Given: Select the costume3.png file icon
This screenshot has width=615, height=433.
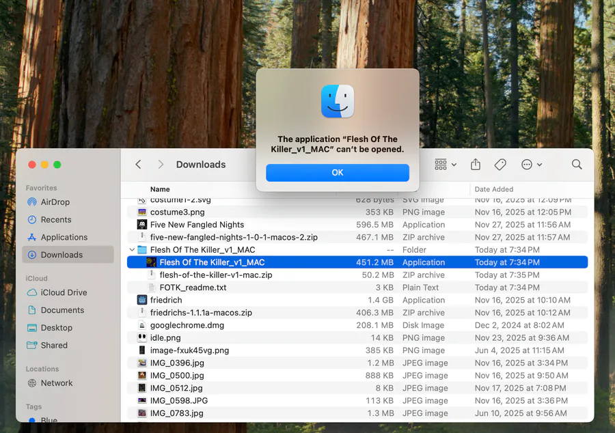Looking at the screenshot, I should pyautogui.click(x=142, y=212).
